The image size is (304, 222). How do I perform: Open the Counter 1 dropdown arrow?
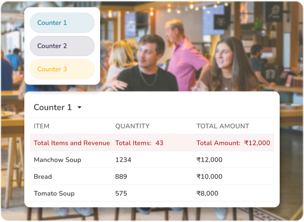pyautogui.click(x=80, y=107)
